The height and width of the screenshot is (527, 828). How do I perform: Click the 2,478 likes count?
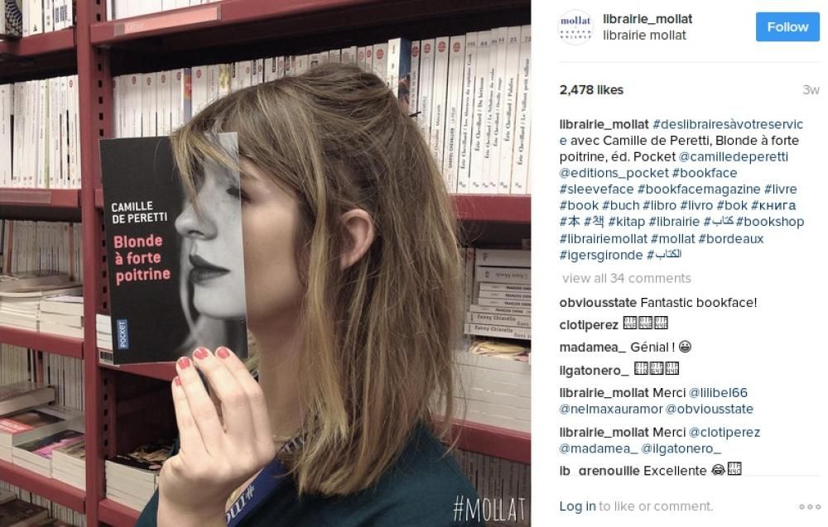point(591,90)
